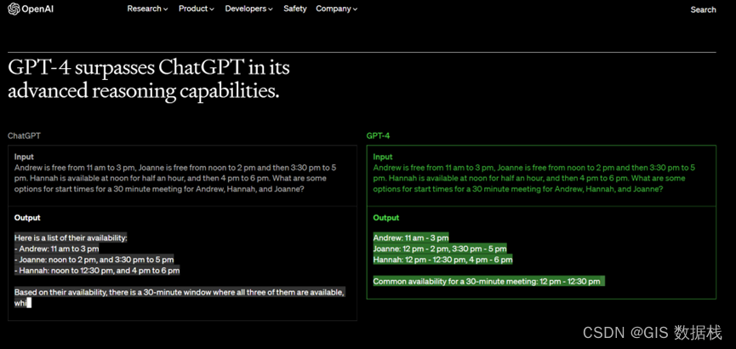Click the Input heading in GPT-4 panel
The image size is (736, 349).
(x=383, y=157)
